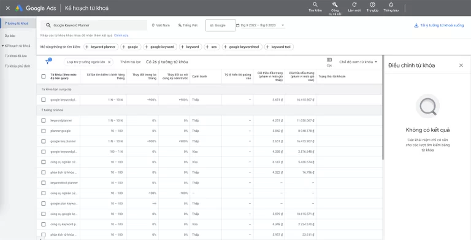Open Từ khóa phủ định in sidebar
The width and height of the screenshot is (471, 240).
tap(17, 66)
